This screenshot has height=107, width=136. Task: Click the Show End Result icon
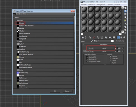pyautogui.click(x=118, y=37)
